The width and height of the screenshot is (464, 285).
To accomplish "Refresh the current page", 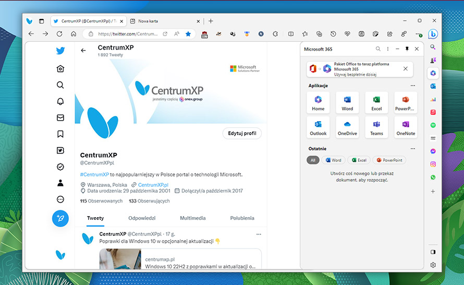I will click(x=59, y=34).
